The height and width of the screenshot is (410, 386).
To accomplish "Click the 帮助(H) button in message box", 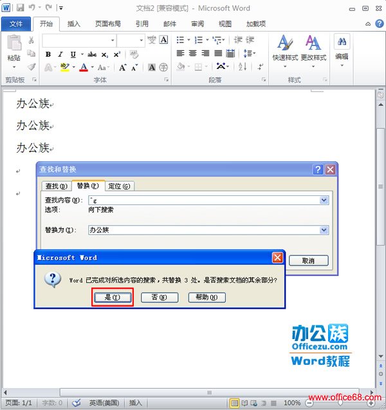I will pyautogui.click(x=207, y=297).
